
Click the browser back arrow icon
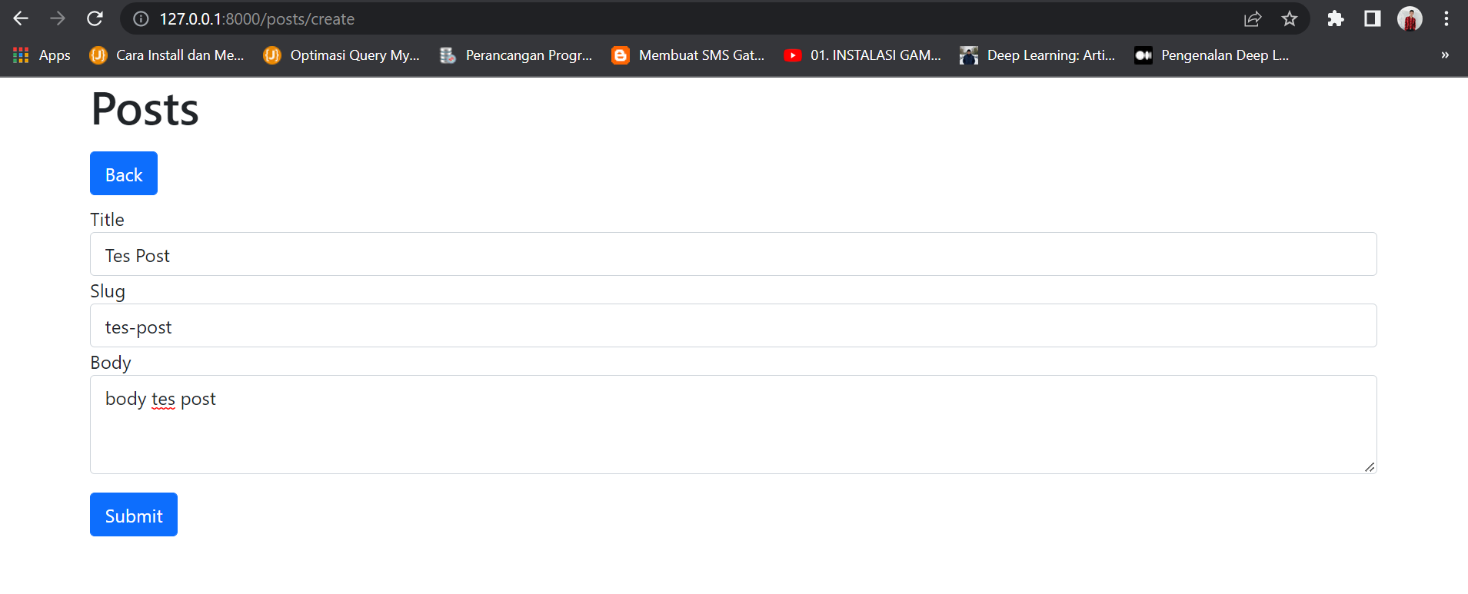click(x=21, y=18)
